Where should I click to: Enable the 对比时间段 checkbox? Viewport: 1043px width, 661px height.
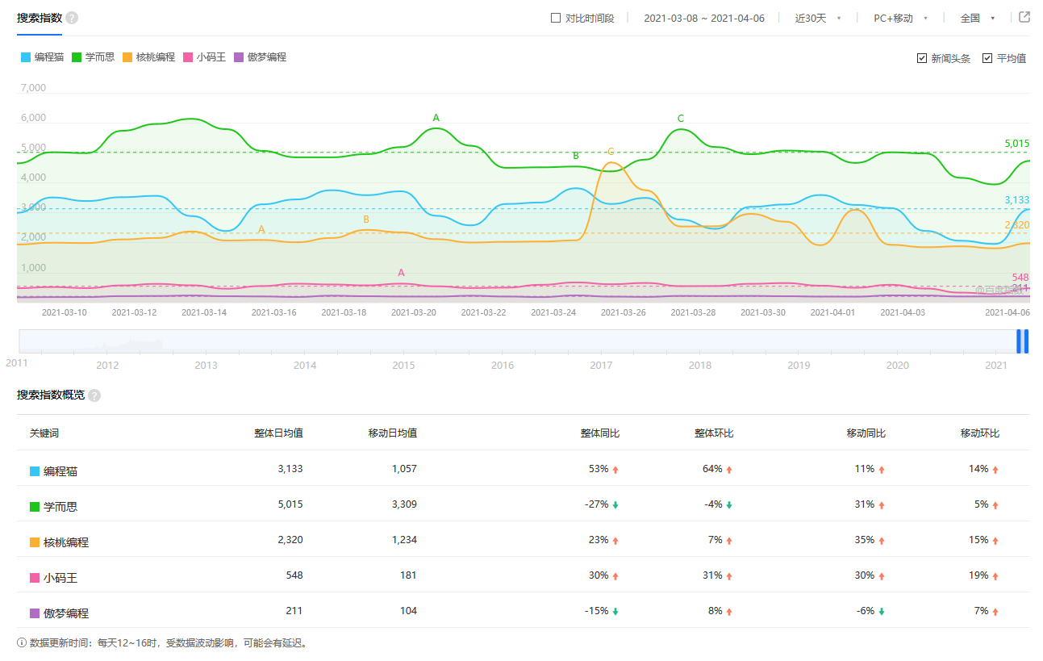[x=556, y=18]
